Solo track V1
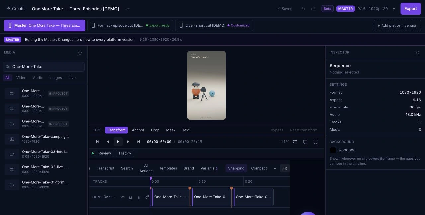The image size is (425, 215). (x=139, y=197)
